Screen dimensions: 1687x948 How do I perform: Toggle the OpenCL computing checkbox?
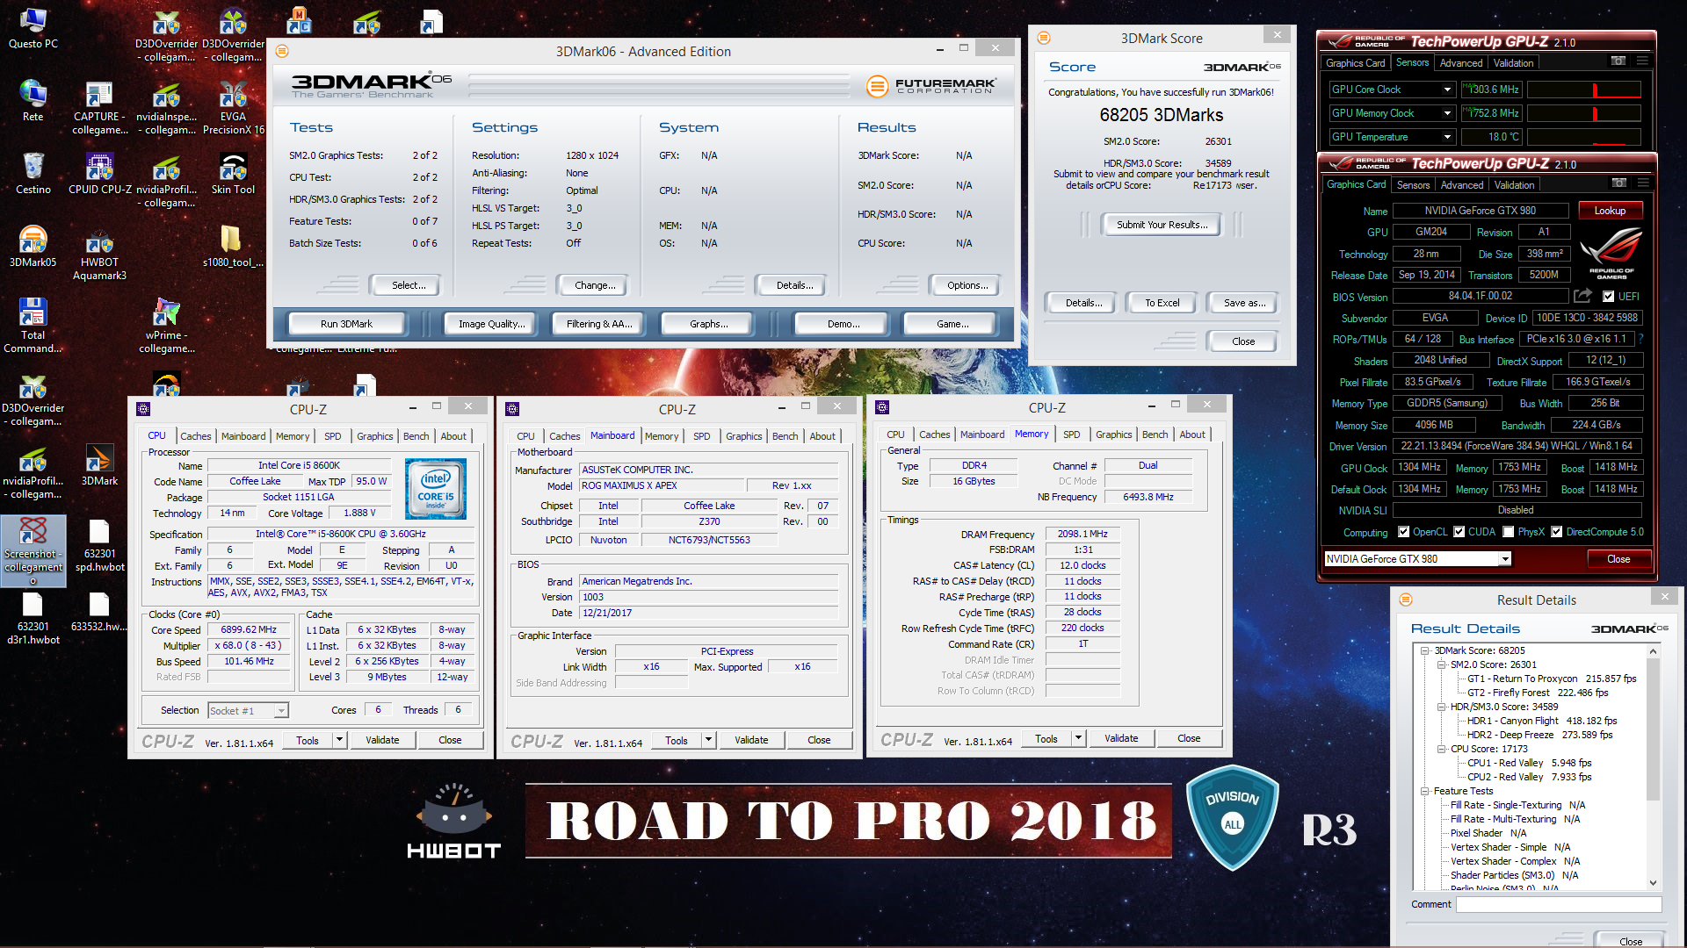point(1403,532)
